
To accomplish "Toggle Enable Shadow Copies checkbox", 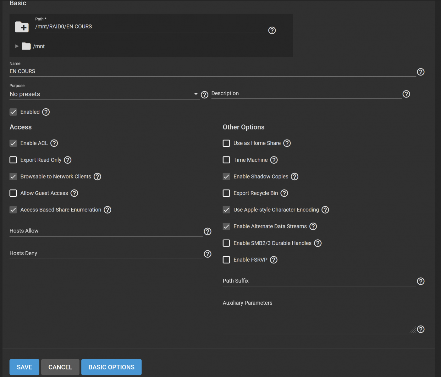I will coord(226,177).
